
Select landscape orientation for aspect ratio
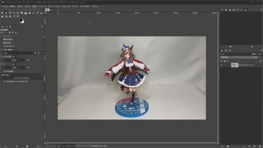click(x=42, y=53)
